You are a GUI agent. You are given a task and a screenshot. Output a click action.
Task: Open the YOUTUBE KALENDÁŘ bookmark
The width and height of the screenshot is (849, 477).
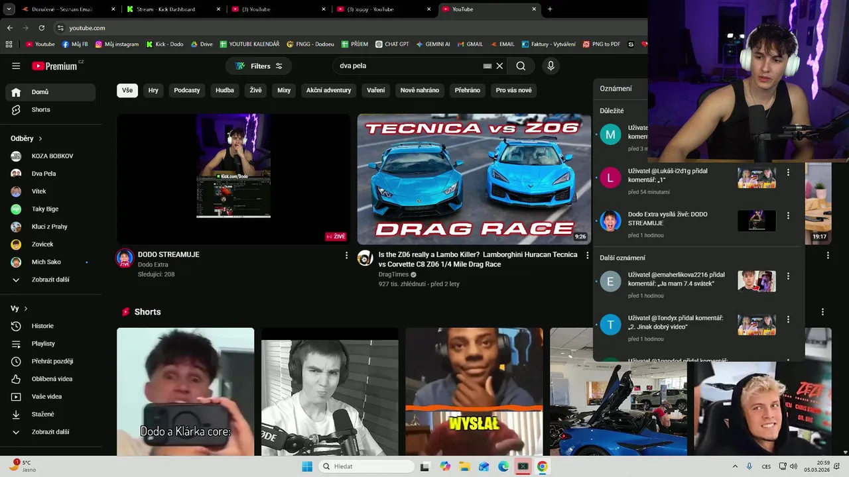[x=249, y=44]
